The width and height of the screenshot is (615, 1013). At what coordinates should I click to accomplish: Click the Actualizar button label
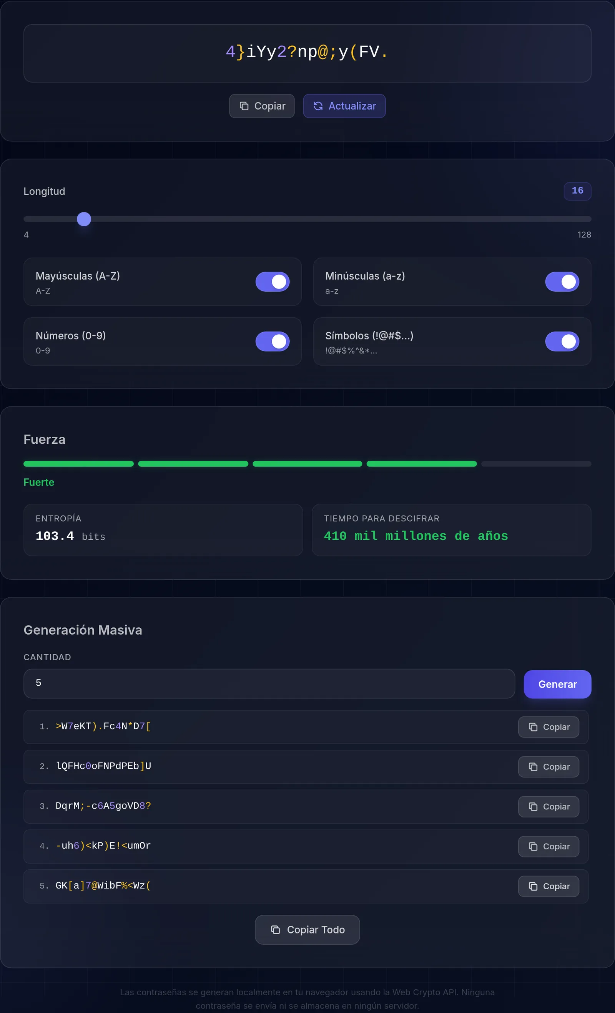click(x=352, y=106)
